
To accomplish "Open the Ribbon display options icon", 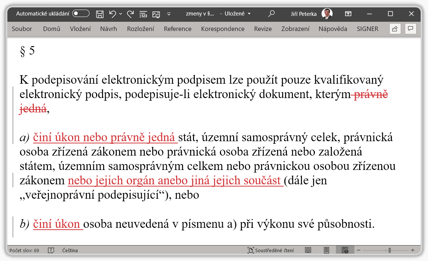I will pyautogui.click(x=348, y=14).
